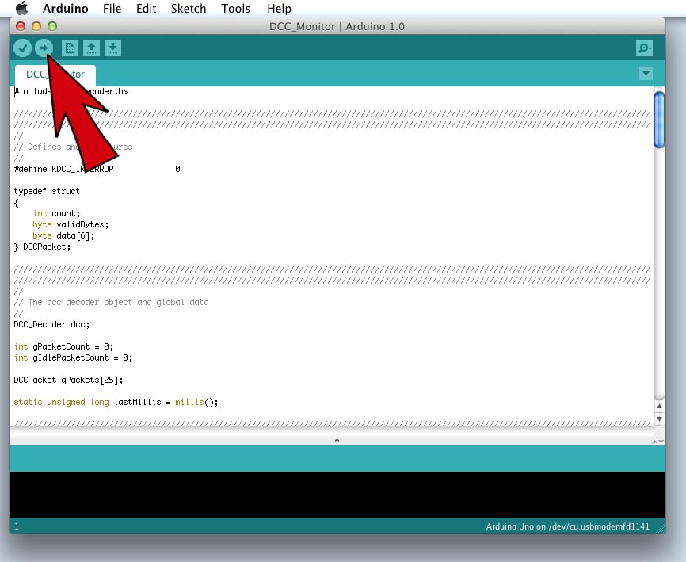Click the black console output area

coord(337,494)
